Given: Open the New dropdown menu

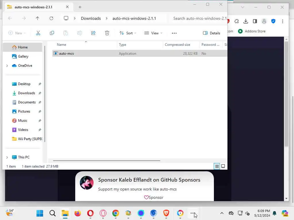Looking at the screenshot, I should pos(17,33).
